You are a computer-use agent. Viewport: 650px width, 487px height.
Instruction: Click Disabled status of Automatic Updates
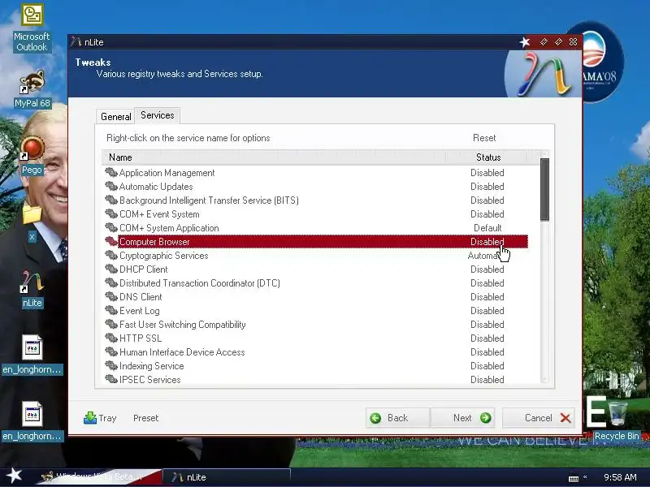[487, 187]
